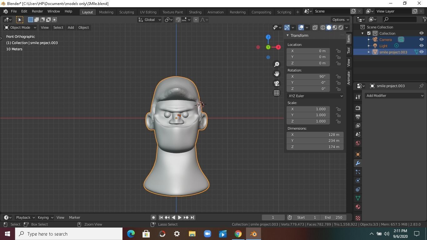Select rendered viewport shading

click(341, 27)
